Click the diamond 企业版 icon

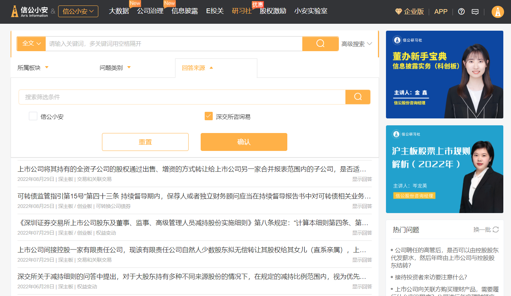(x=398, y=12)
